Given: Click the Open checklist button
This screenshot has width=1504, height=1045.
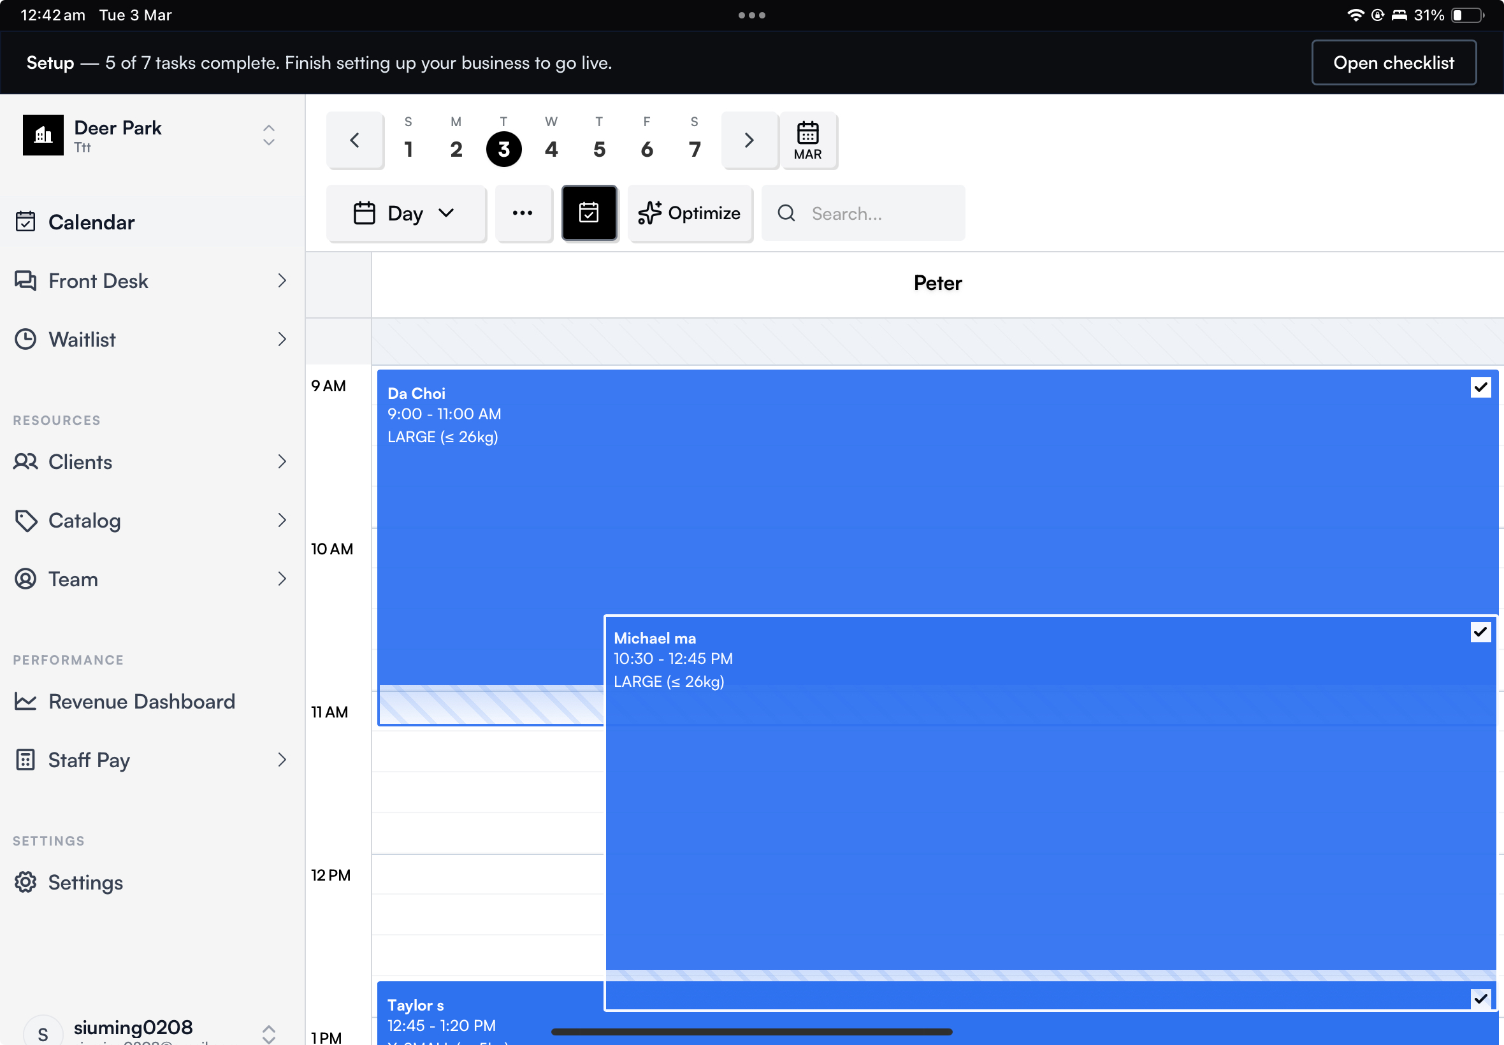Looking at the screenshot, I should click(x=1393, y=62).
